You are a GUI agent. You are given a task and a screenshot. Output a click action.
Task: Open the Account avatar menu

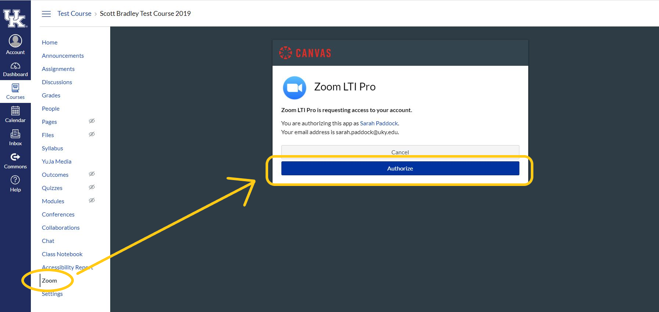[x=15, y=44]
